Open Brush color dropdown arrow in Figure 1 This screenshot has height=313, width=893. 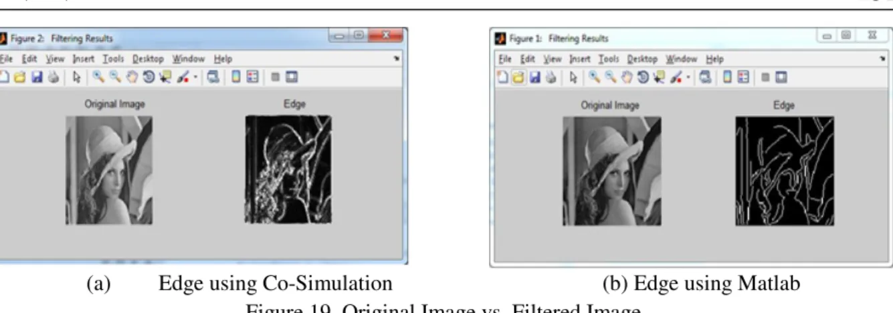pyautogui.click(x=688, y=77)
